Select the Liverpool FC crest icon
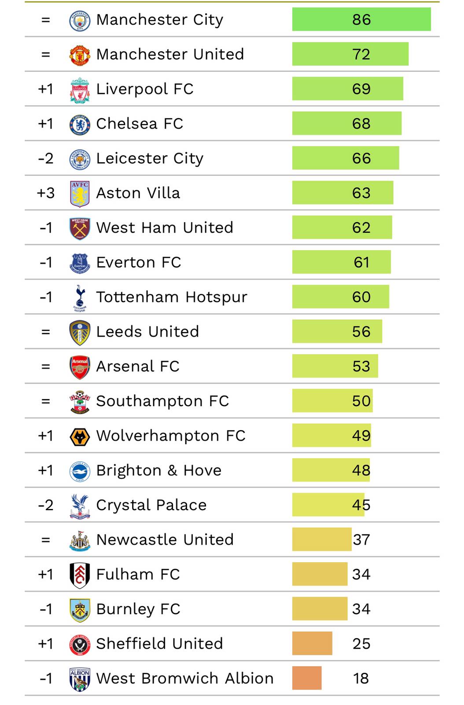The width and height of the screenshot is (464, 705). click(x=80, y=89)
